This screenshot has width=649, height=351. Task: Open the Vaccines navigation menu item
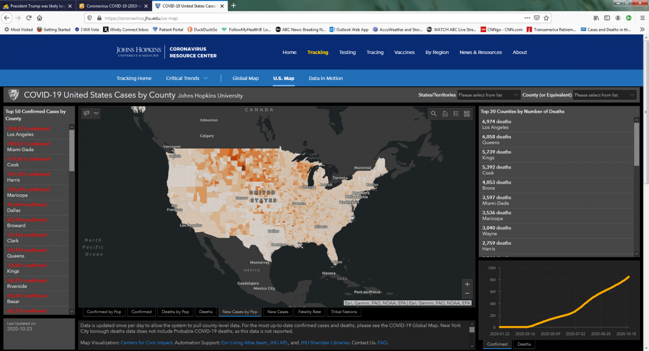tap(405, 52)
